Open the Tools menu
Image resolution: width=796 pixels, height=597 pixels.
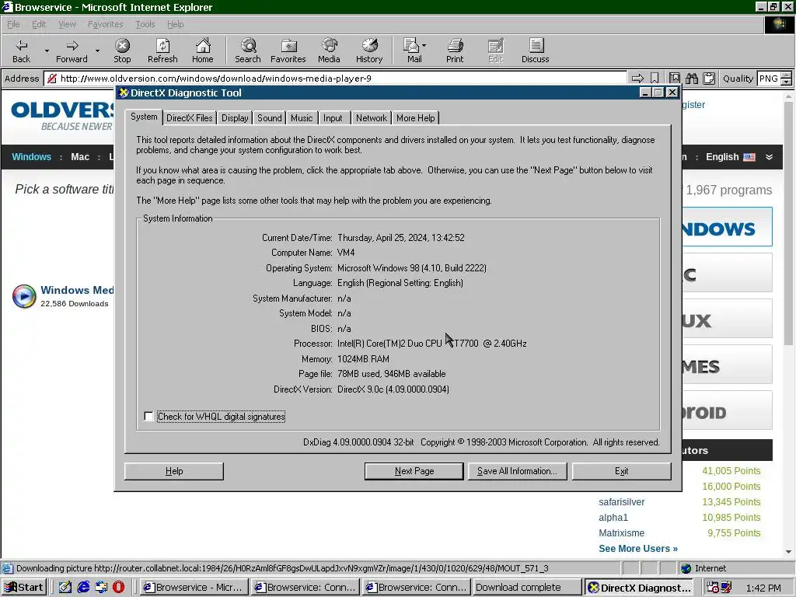(x=145, y=24)
